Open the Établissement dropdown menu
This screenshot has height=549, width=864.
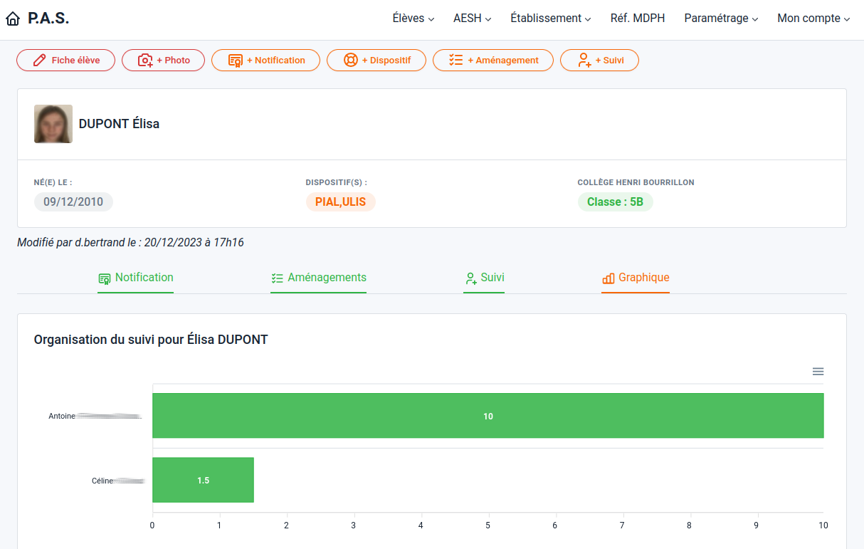(x=550, y=19)
